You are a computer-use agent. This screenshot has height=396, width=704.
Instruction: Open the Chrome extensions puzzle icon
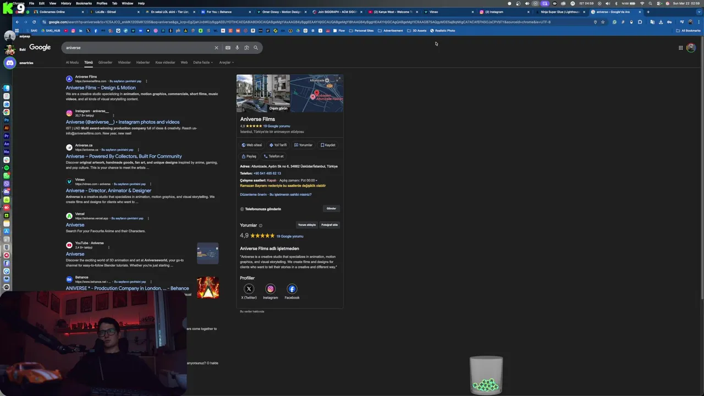point(640,22)
